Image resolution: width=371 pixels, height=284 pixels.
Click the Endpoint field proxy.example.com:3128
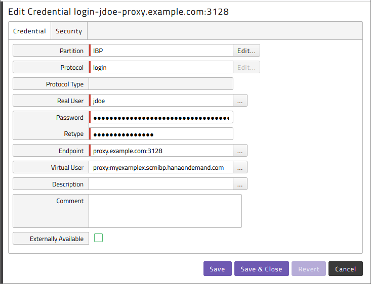(x=161, y=151)
